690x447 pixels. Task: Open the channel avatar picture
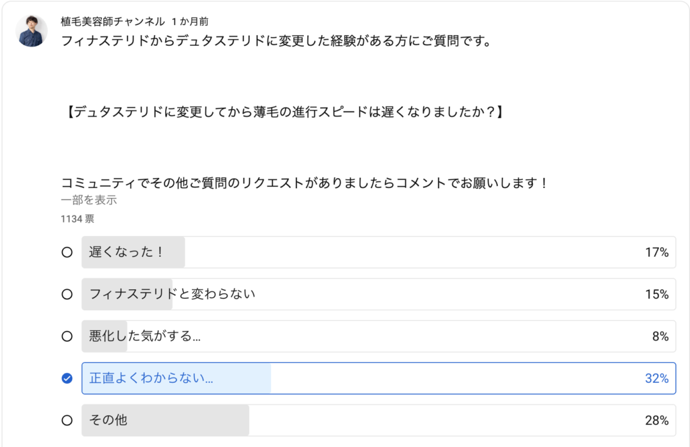coord(32,31)
